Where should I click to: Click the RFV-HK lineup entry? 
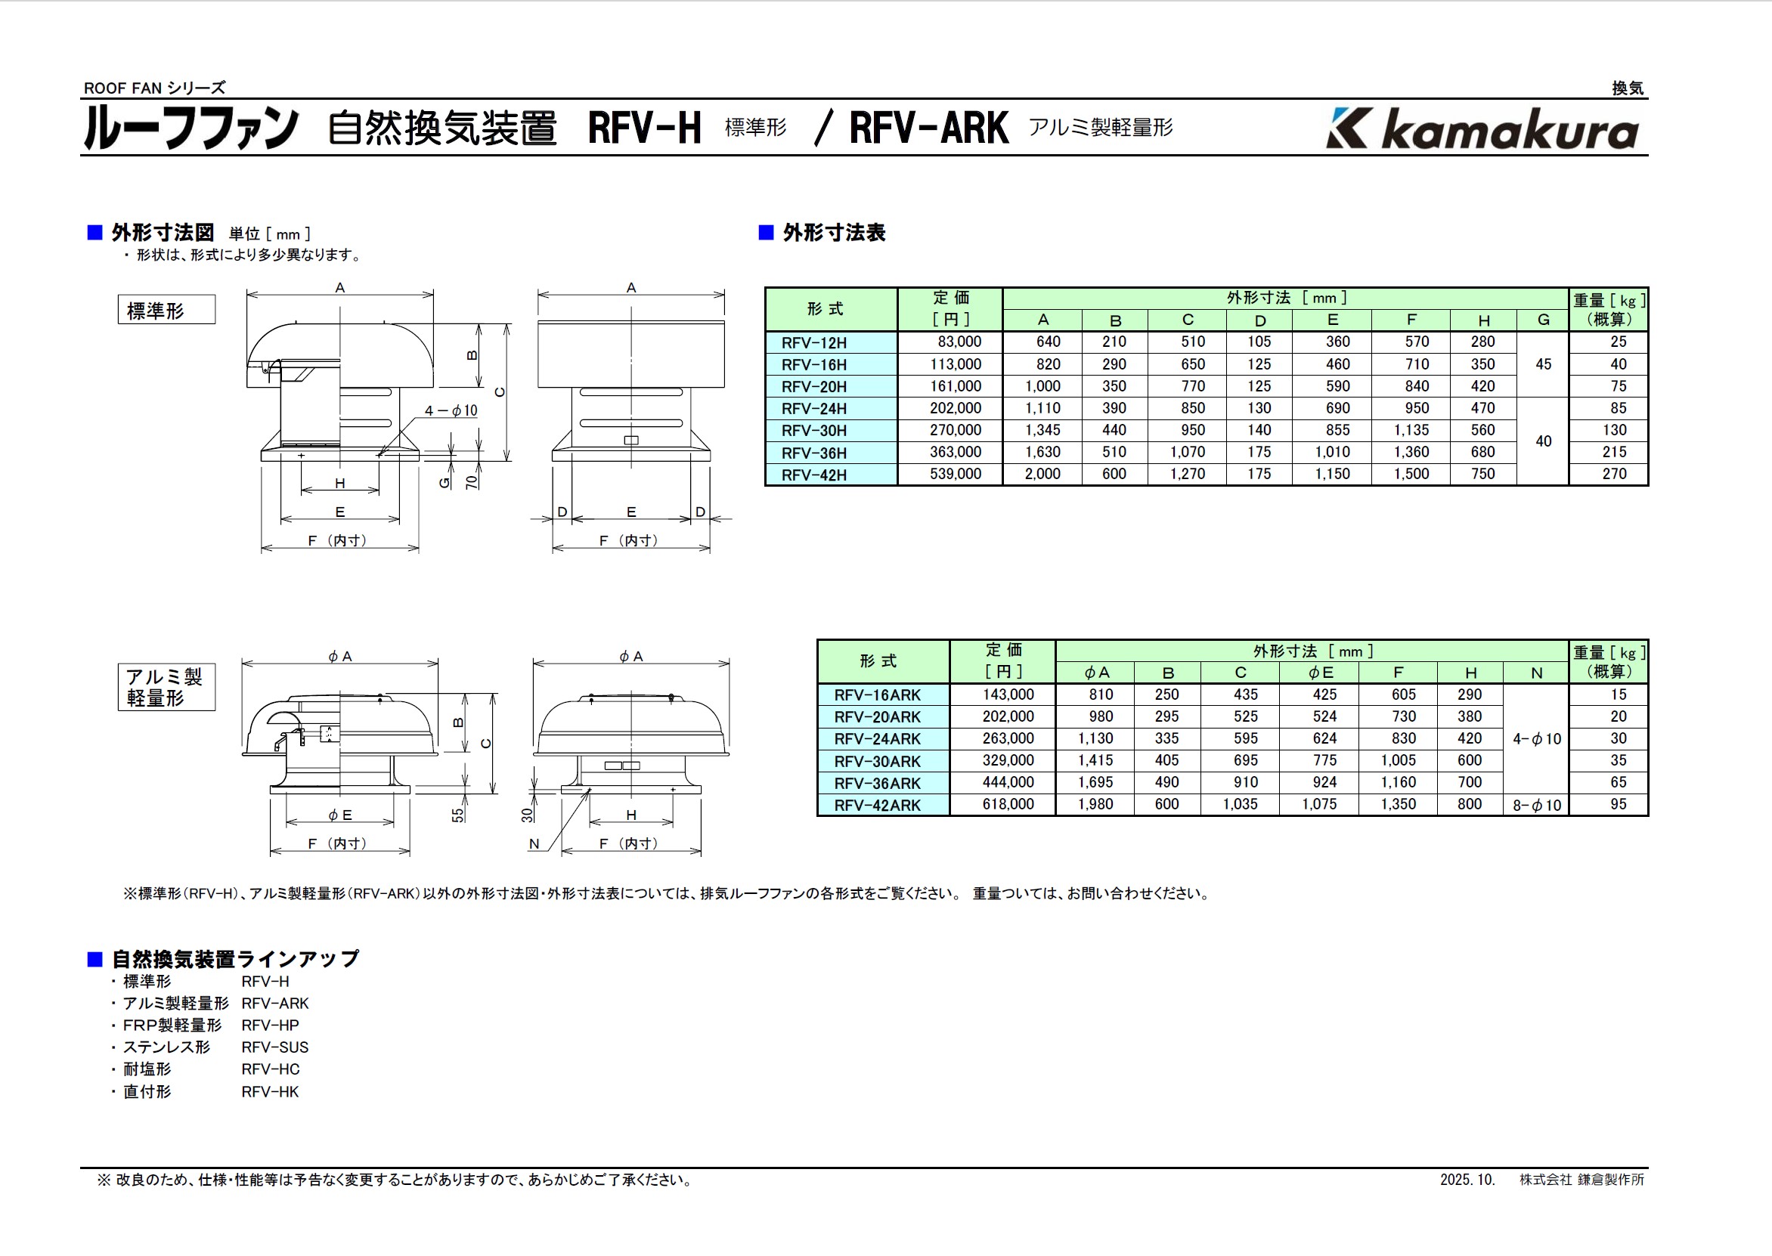(x=270, y=1092)
